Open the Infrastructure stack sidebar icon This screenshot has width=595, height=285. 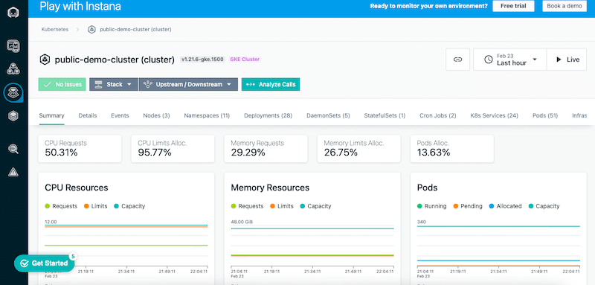[x=13, y=116]
